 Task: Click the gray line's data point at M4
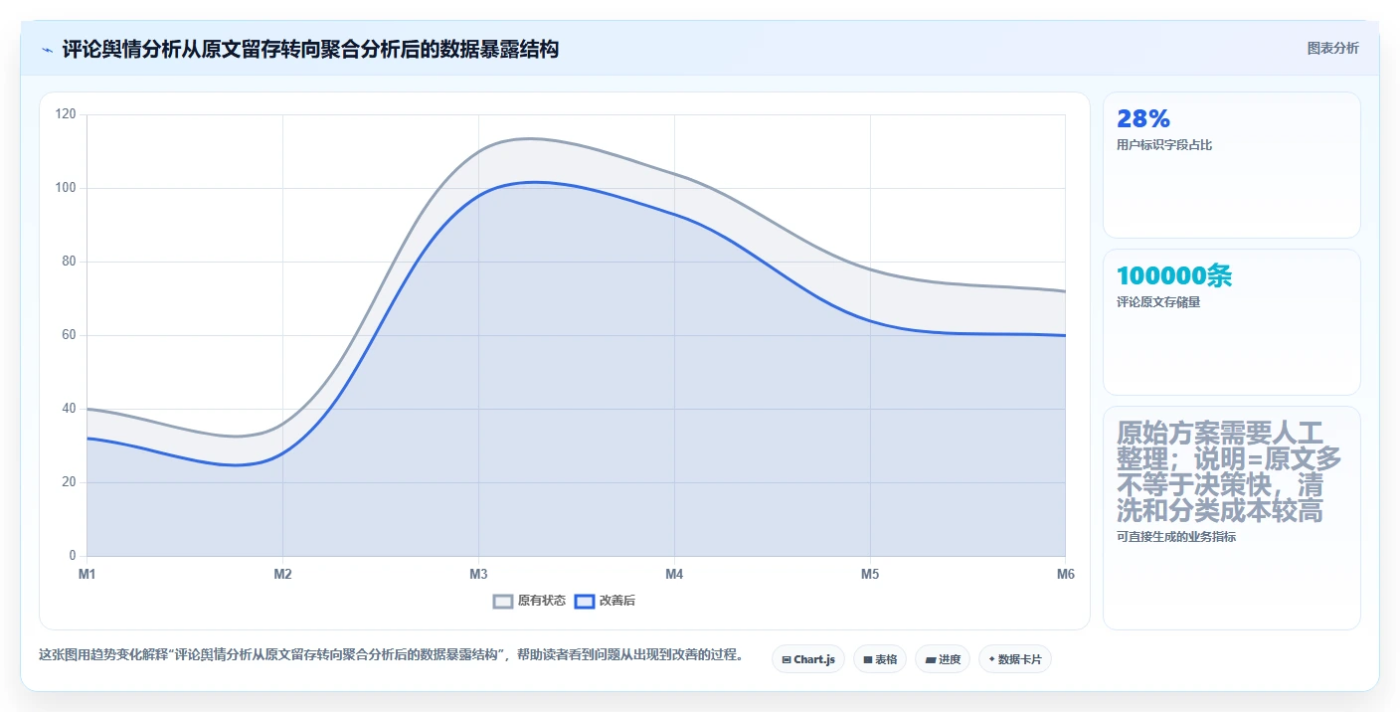coord(674,174)
